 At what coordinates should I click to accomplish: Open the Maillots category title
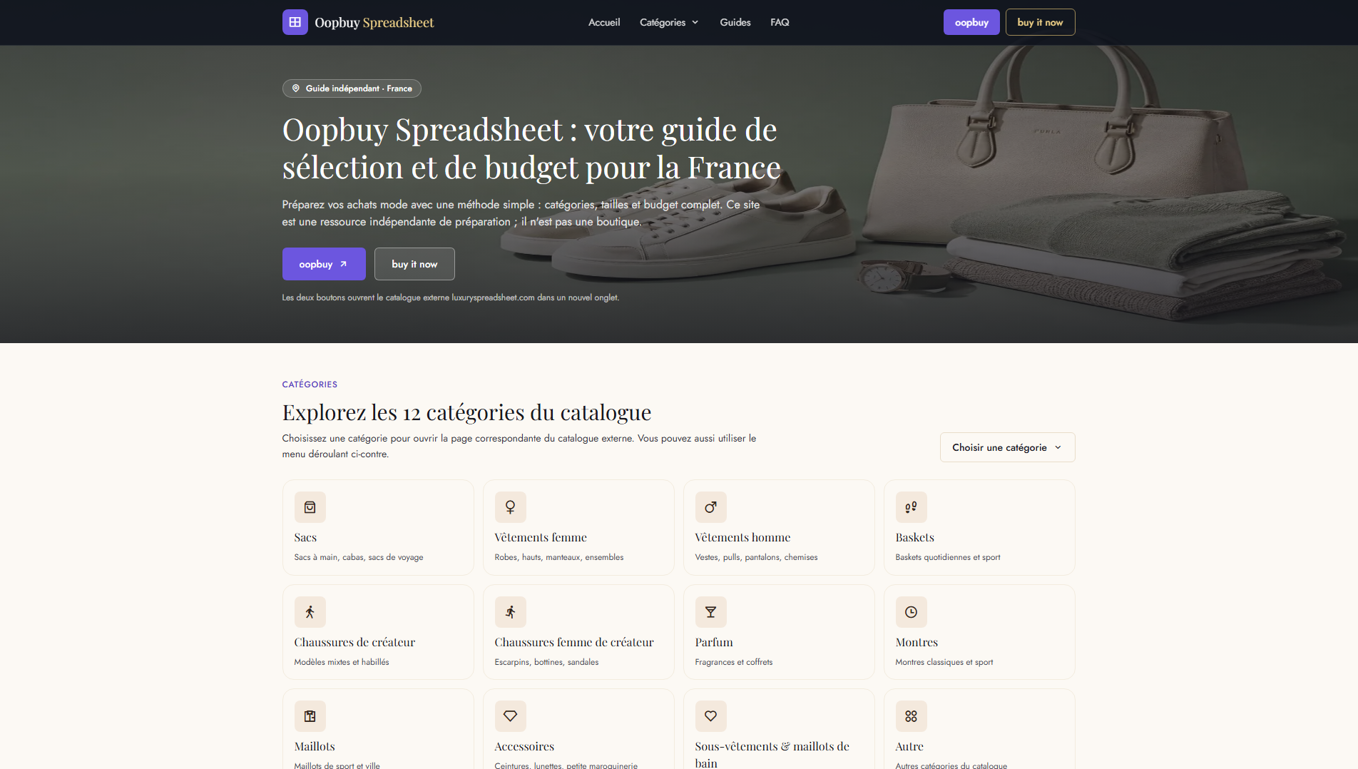[x=315, y=746]
